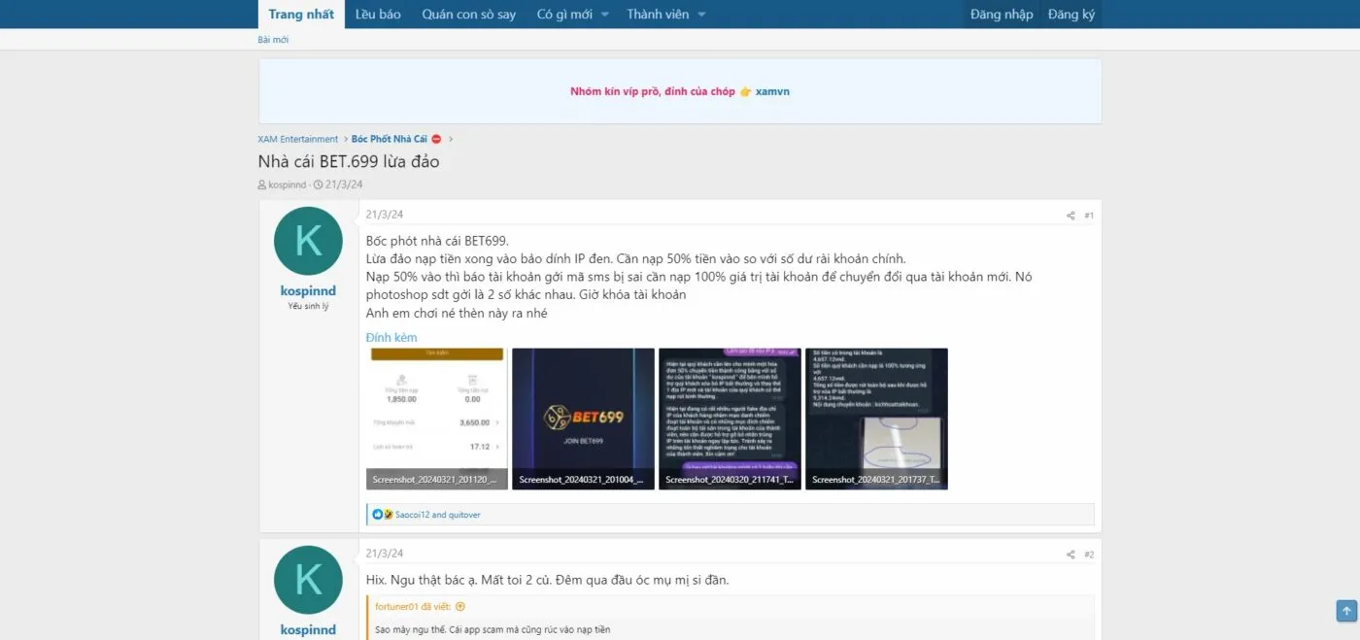Open thread author kospinnd under the title
This screenshot has width=1360, height=640.
coord(288,185)
